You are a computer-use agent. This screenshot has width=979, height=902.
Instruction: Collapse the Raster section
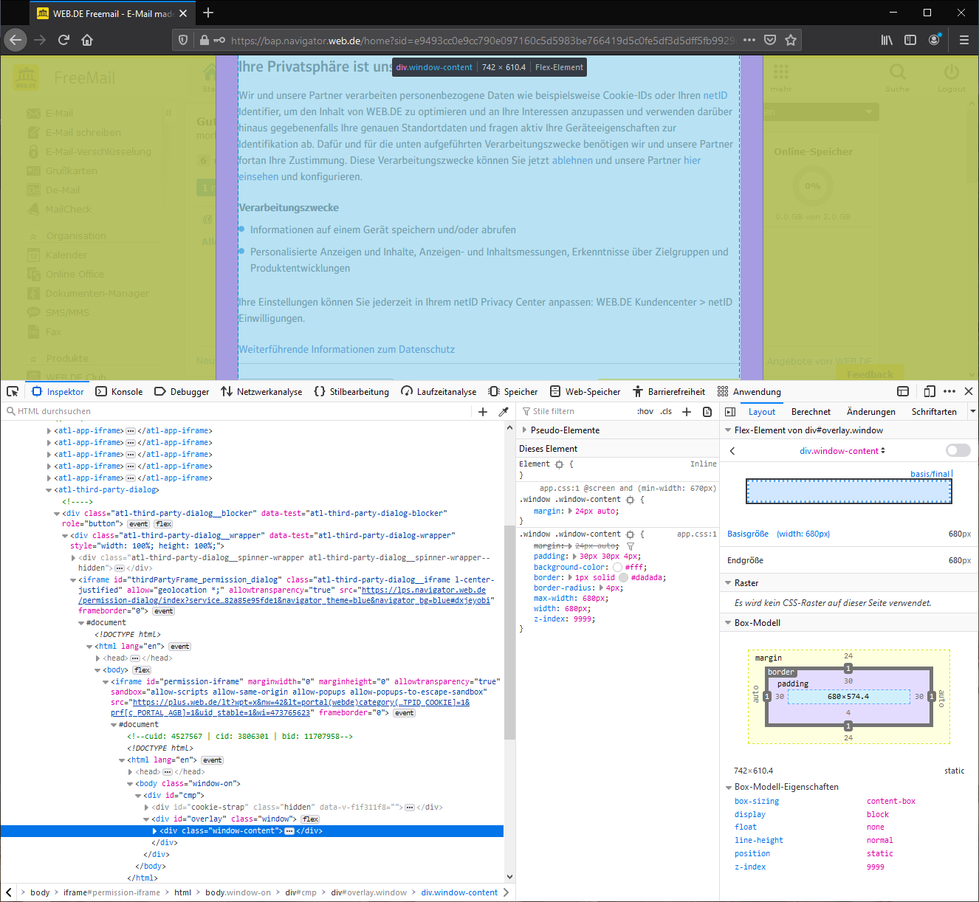(x=728, y=582)
